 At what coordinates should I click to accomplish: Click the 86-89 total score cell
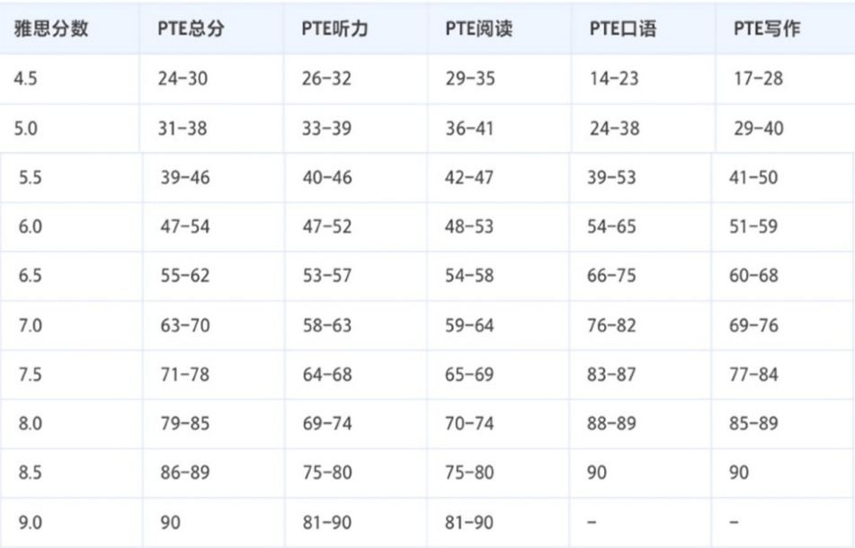click(185, 472)
